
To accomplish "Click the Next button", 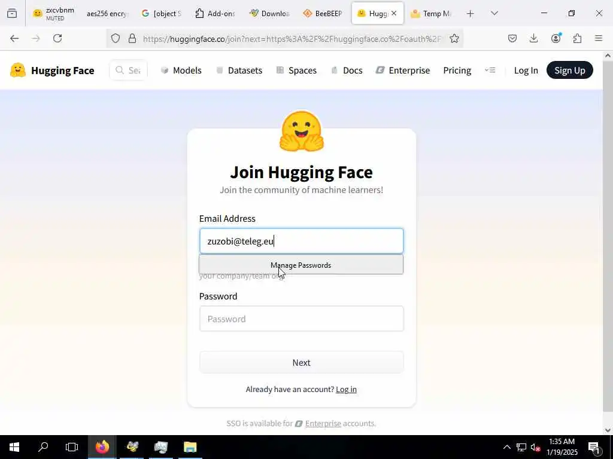I will pyautogui.click(x=302, y=362).
